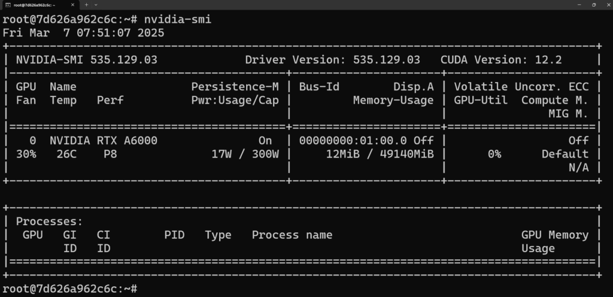Click the 0% GPU-Util value
The height and width of the screenshot is (297, 613).
494,154
